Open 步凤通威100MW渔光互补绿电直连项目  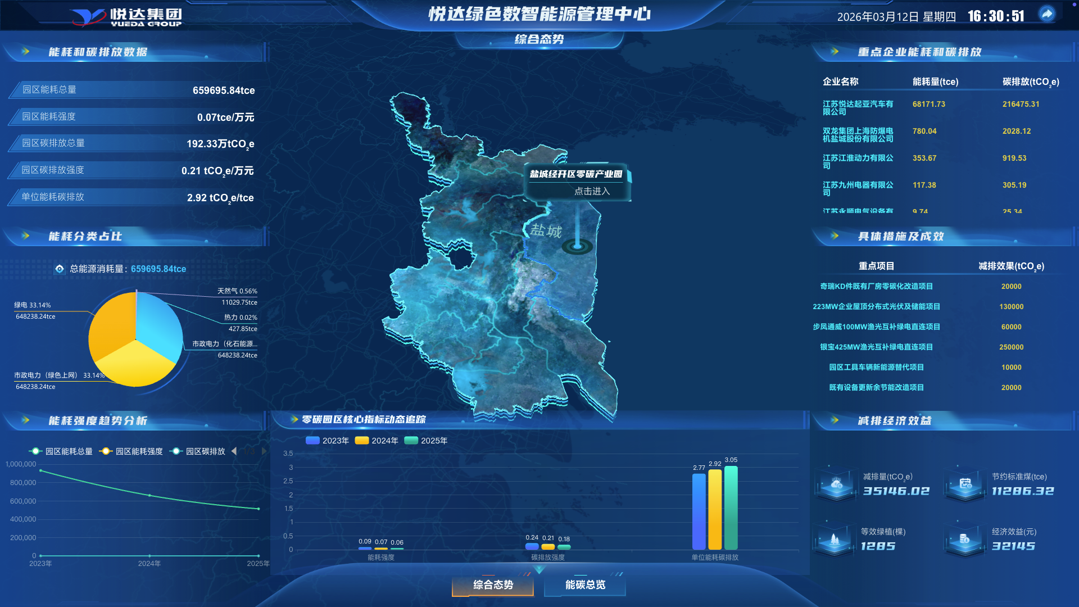[x=876, y=327]
